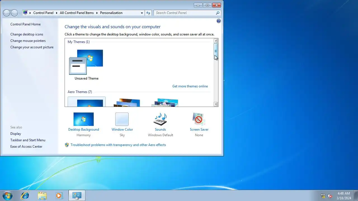Click the Desktop Background text label
The image size is (358, 201).
84,130
